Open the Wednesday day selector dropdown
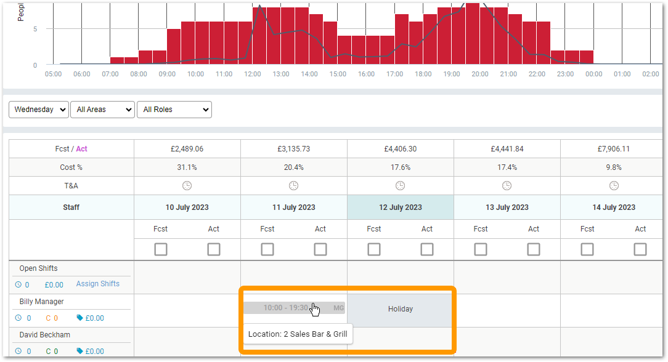 click(38, 109)
